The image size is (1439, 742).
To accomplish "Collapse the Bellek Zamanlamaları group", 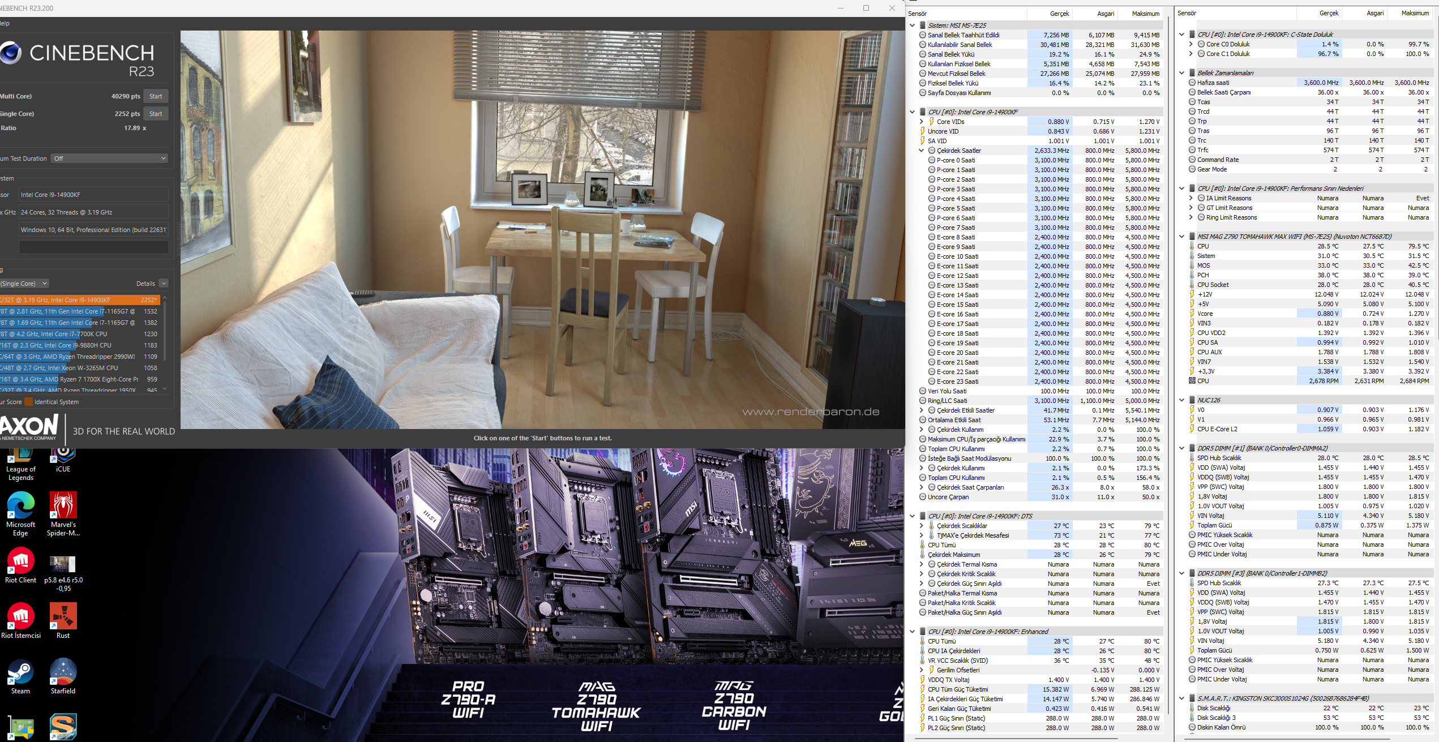I will point(1181,73).
